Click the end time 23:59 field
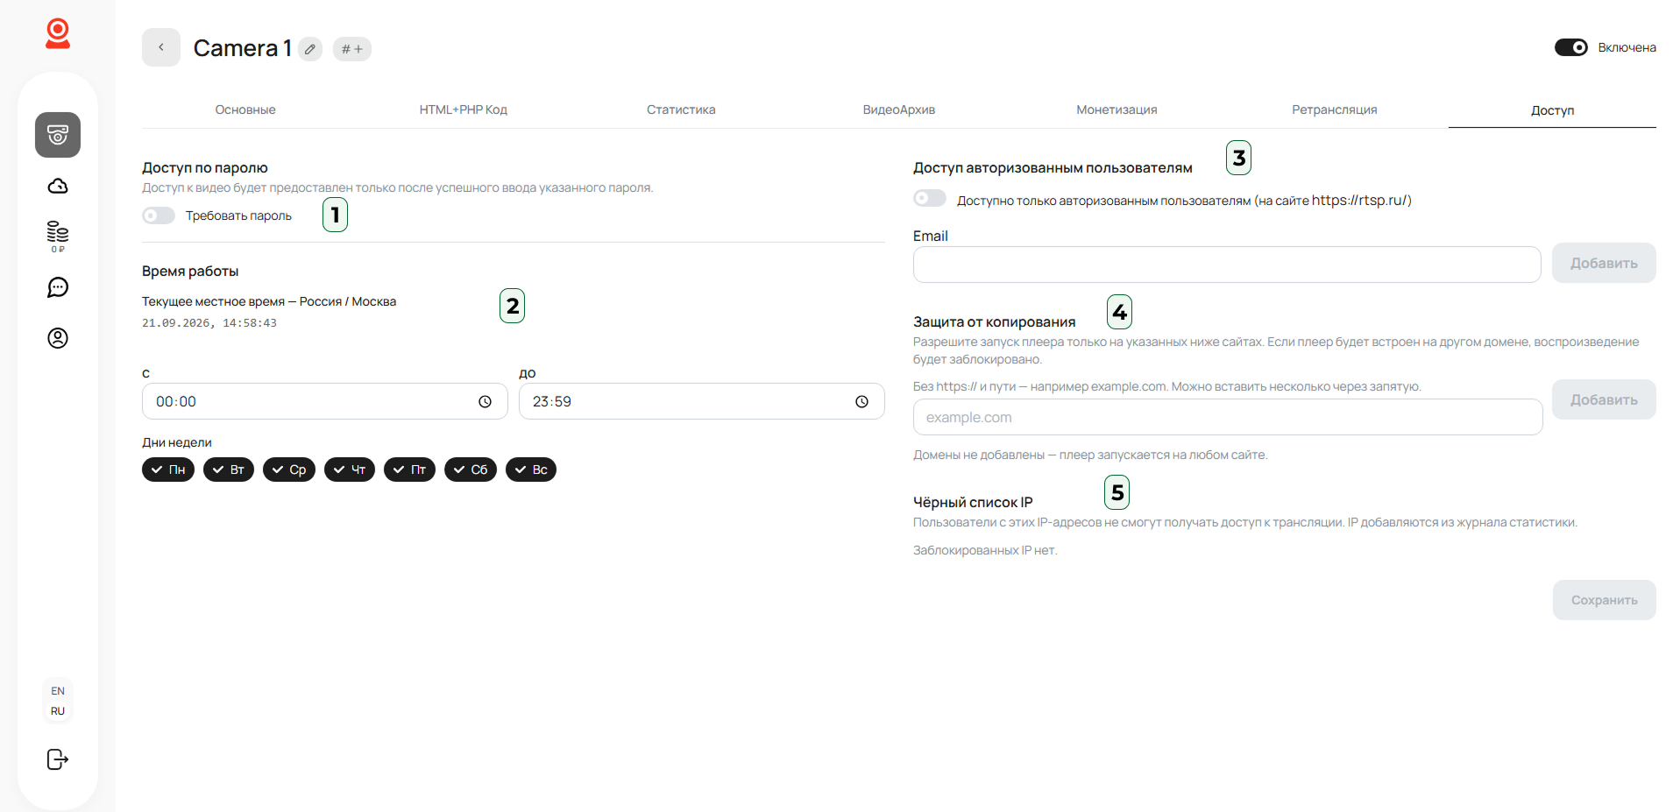 (x=702, y=401)
